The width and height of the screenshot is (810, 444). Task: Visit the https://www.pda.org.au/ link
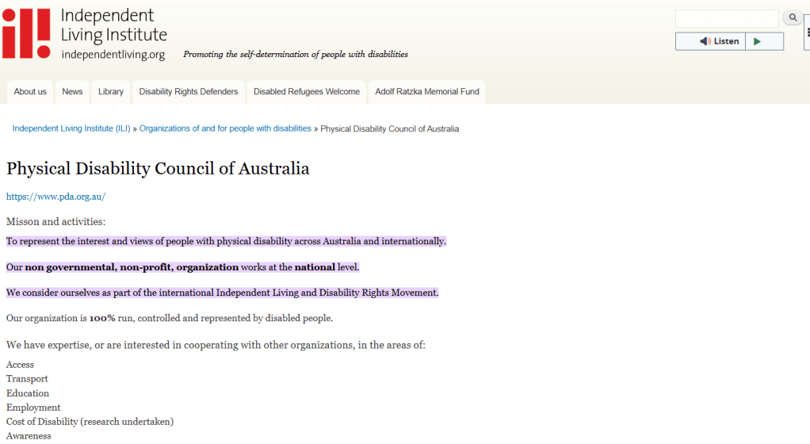[x=55, y=197]
